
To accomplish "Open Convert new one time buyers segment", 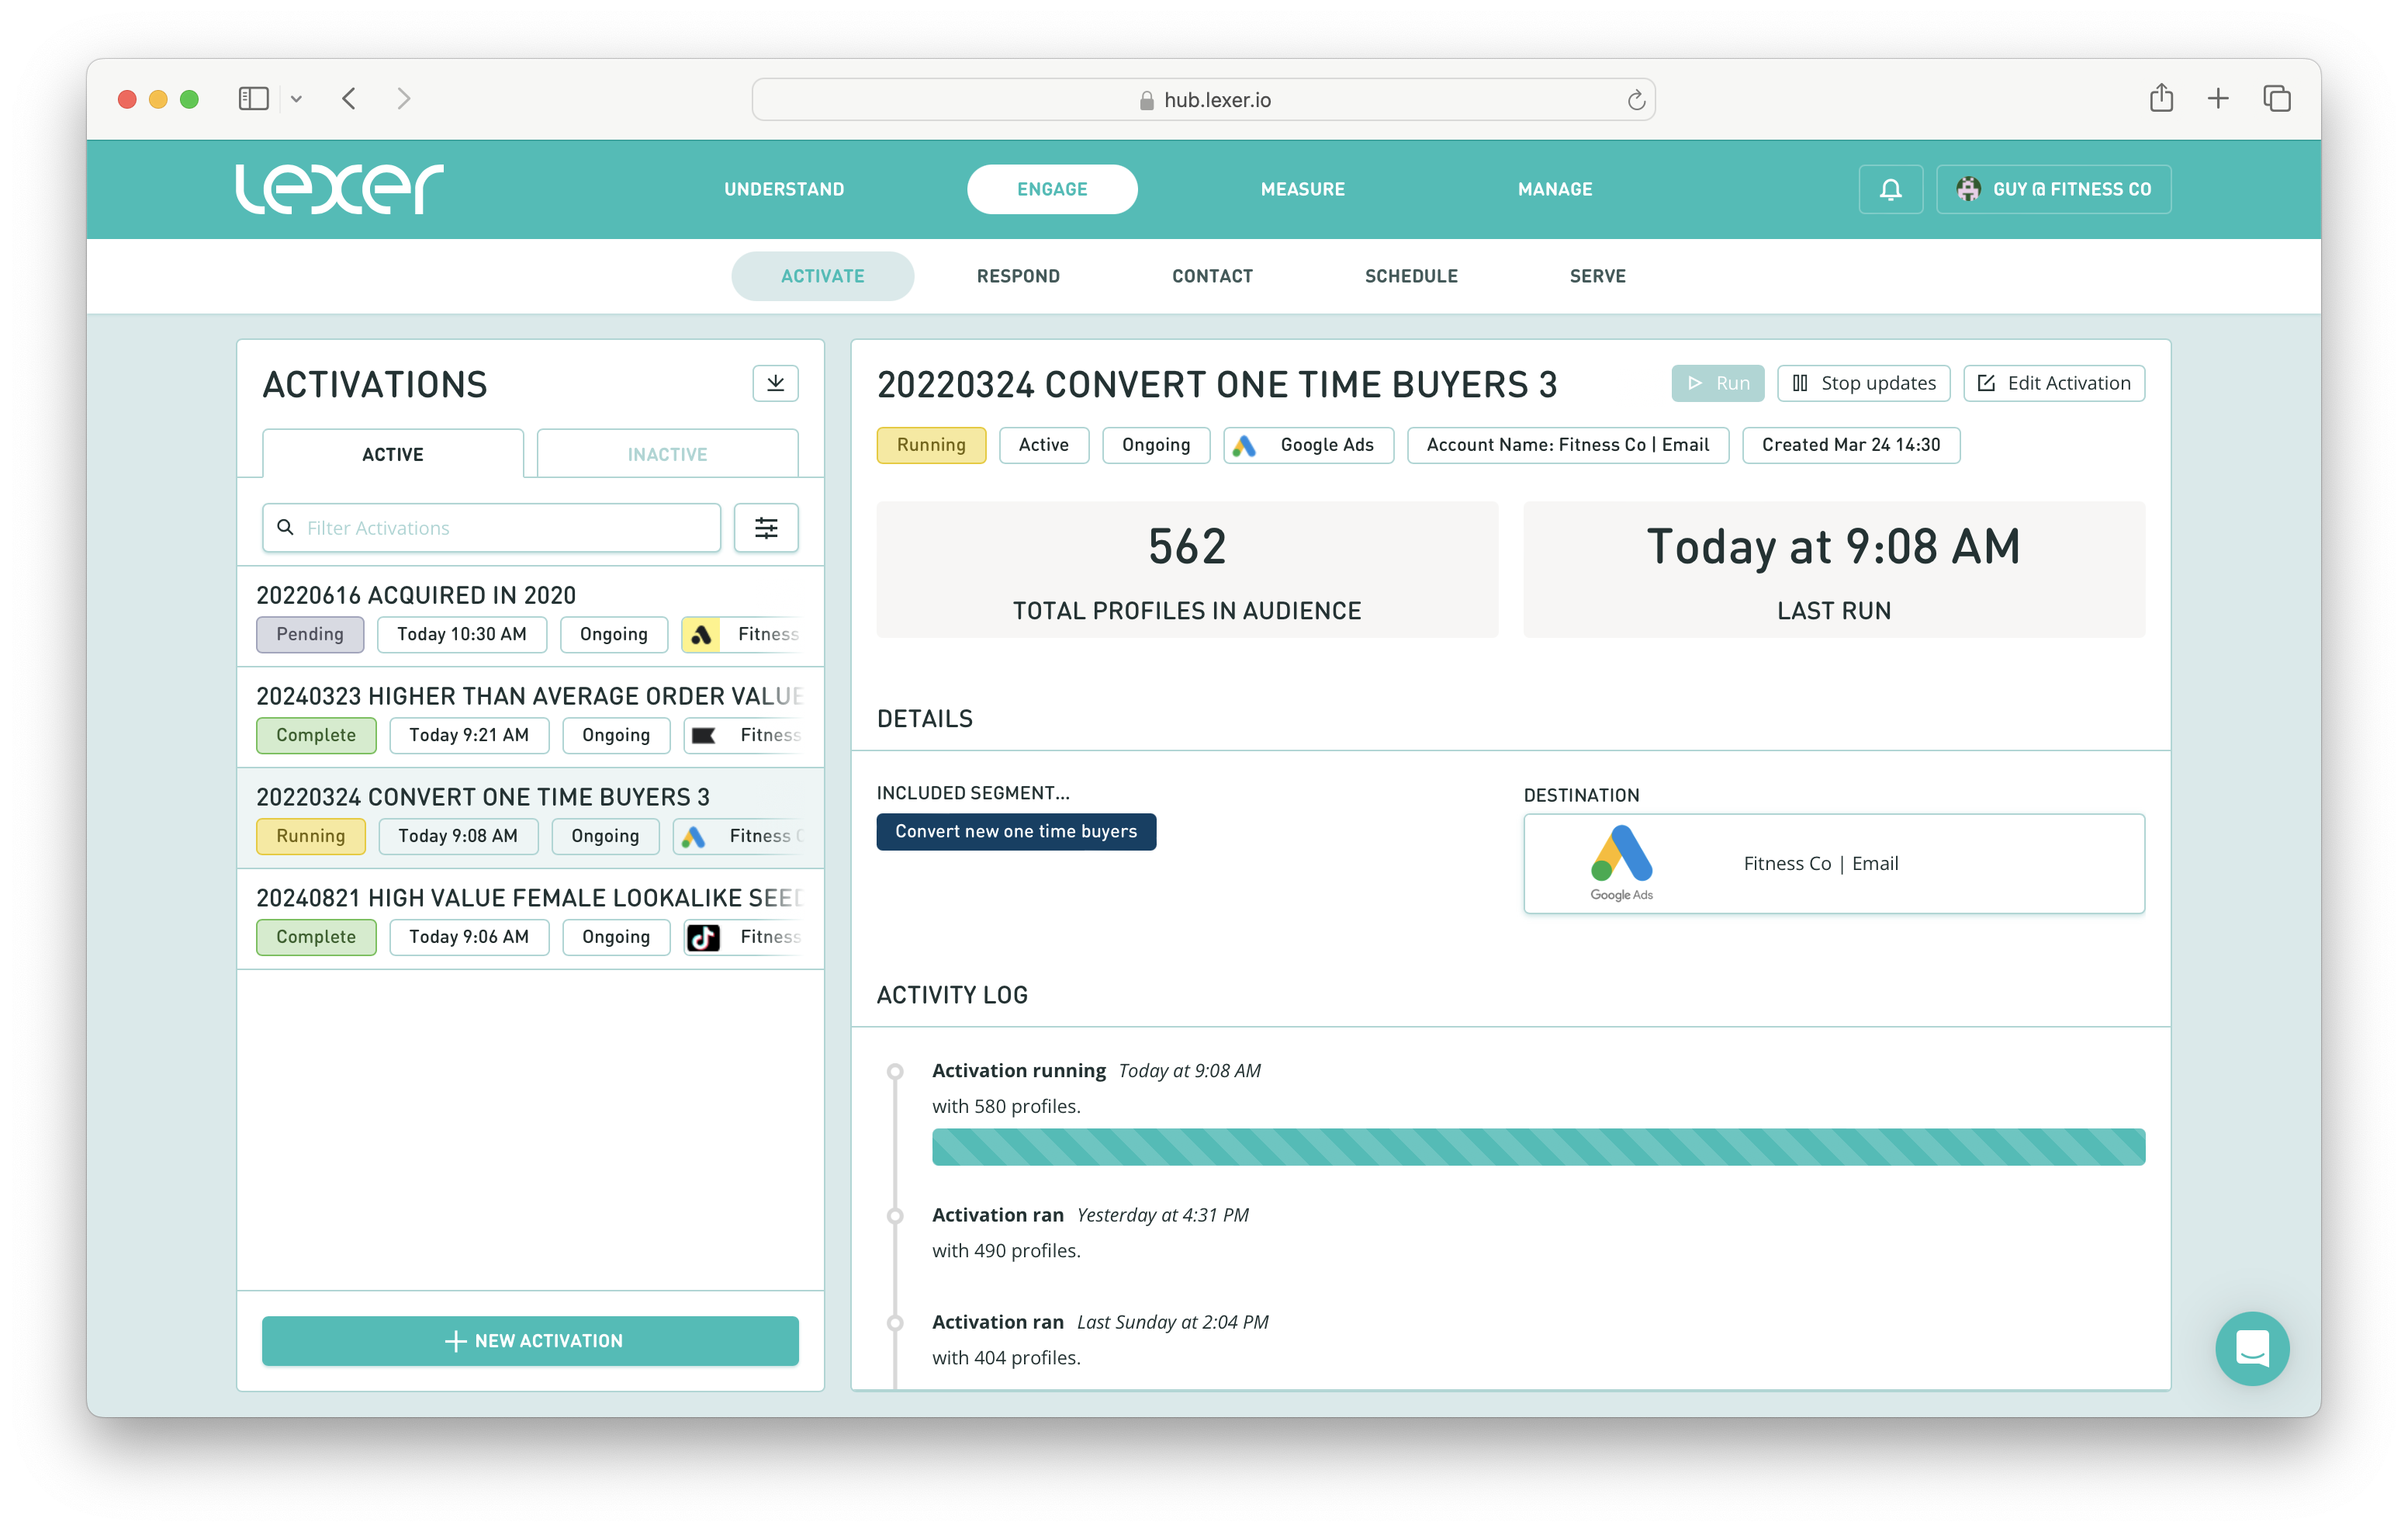I will 1016,831.
